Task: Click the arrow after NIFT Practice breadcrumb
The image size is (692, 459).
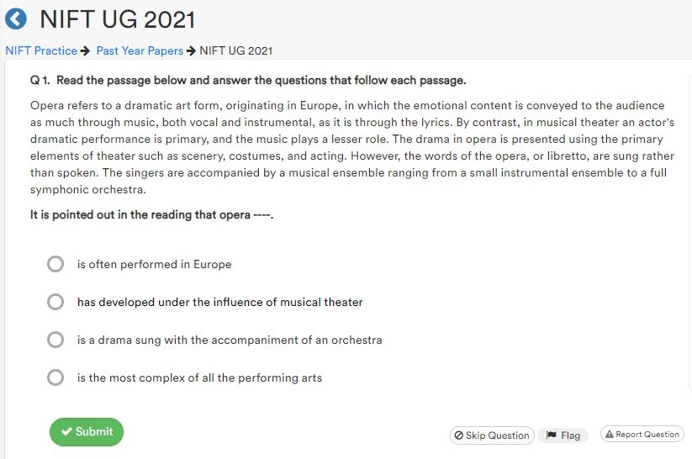Action: 85,51
